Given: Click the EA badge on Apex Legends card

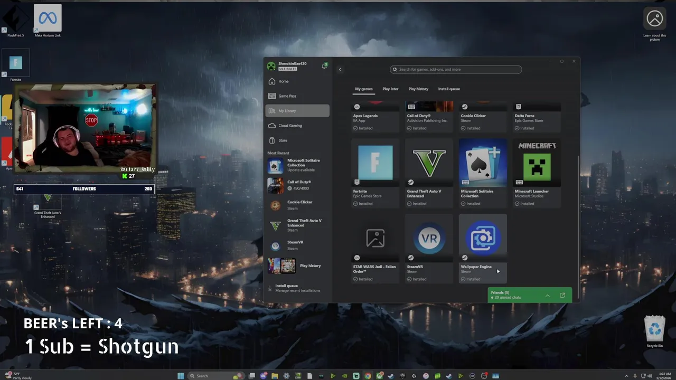Looking at the screenshot, I should [x=357, y=107].
